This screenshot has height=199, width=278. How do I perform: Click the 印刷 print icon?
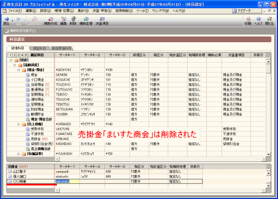pos(248,20)
